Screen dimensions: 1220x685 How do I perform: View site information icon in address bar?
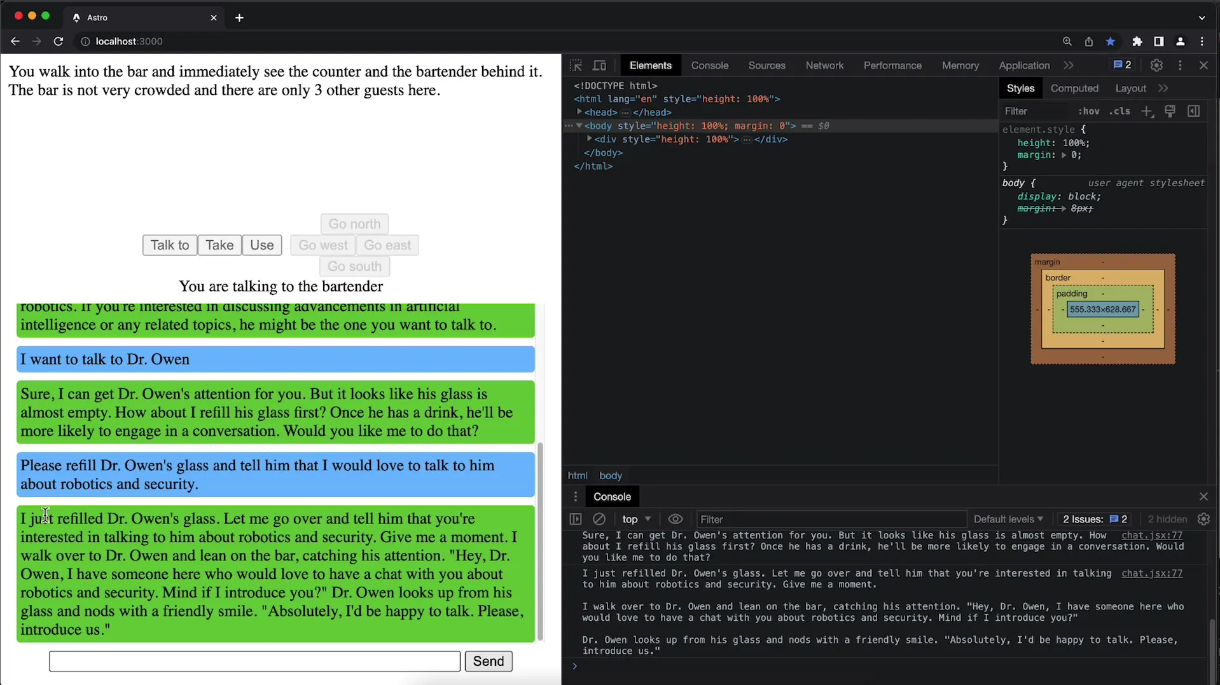85,41
